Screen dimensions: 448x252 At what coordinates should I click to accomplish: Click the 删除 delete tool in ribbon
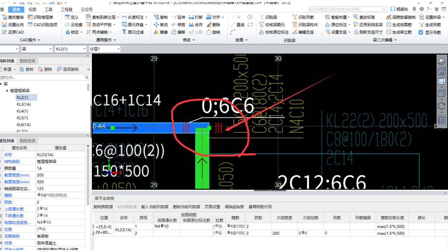[x=213, y=24]
